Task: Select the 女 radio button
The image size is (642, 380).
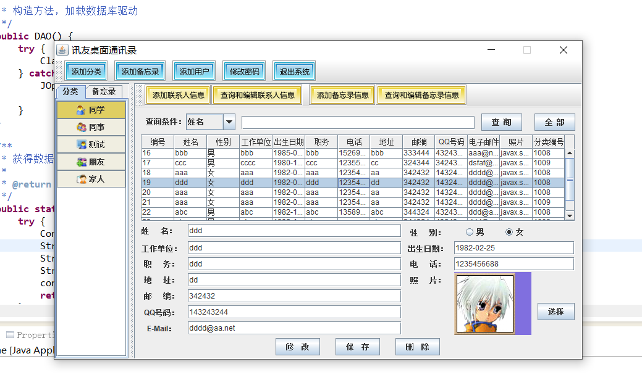Action: point(509,232)
